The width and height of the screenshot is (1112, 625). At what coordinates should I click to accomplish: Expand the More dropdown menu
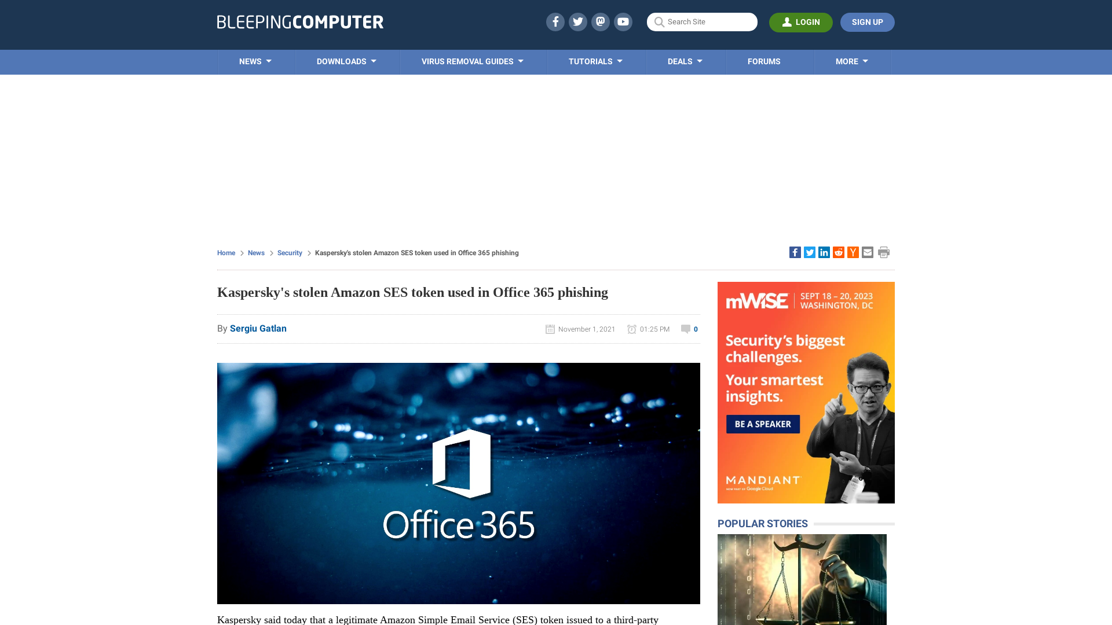pyautogui.click(x=851, y=61)
